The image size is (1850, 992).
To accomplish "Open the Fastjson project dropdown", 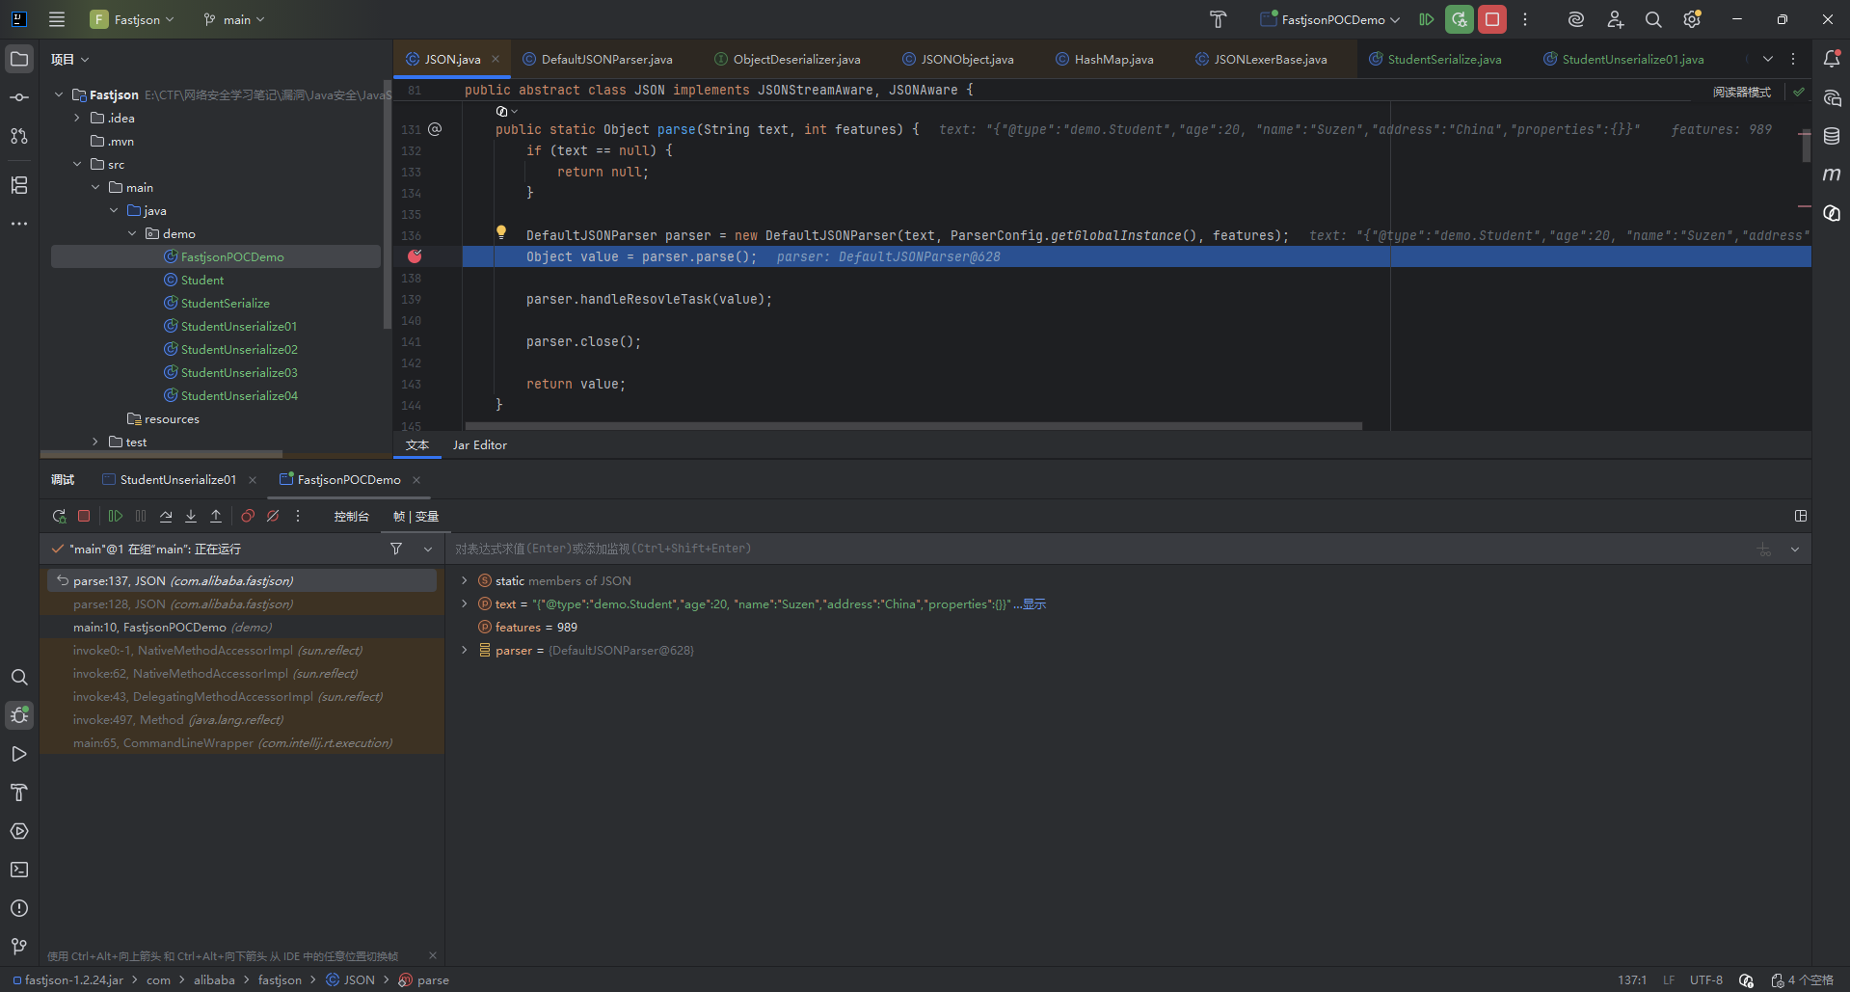I will pyautogui.click(x=133, y=19).
